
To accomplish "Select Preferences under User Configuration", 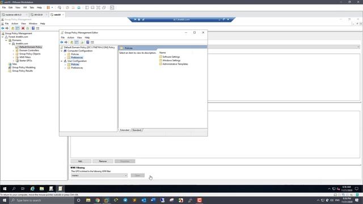I will point(77,68).
